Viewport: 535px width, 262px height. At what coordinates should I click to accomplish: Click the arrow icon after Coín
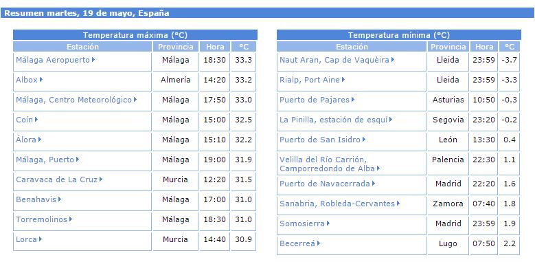tap(36, 120)
